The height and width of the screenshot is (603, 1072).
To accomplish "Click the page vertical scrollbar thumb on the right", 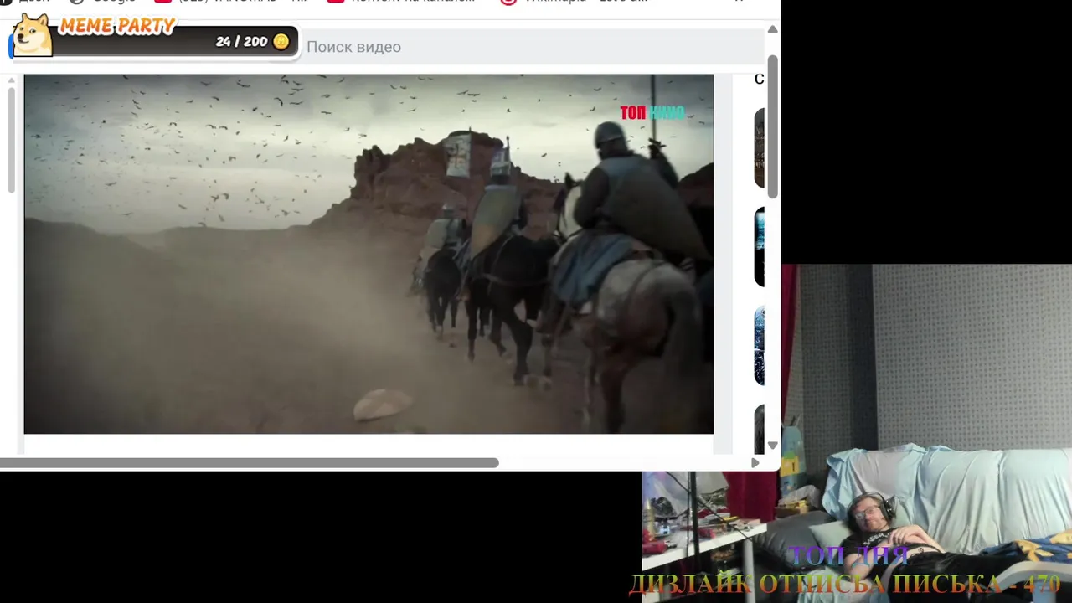I will (x=773, y=126).
